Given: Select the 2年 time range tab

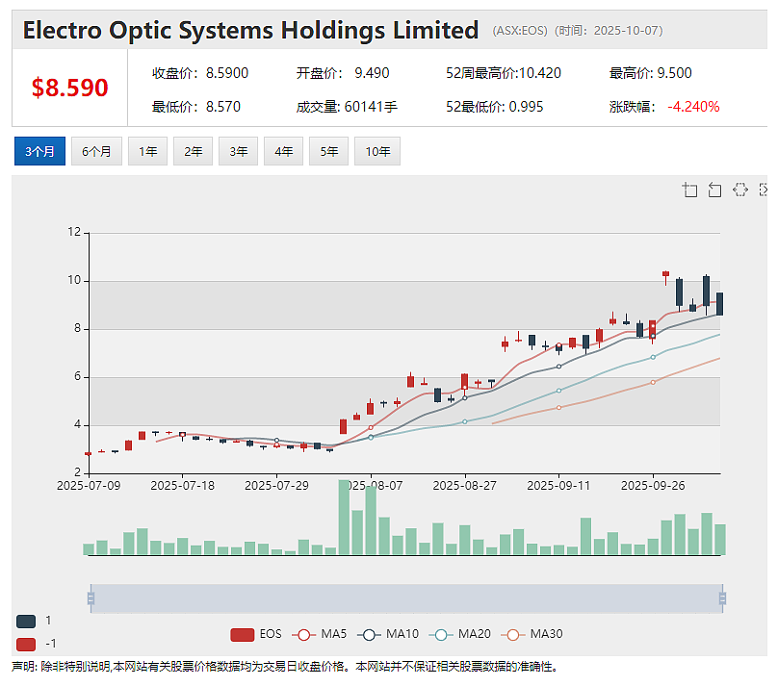Looking at the screenshot, I should point(193,151).
